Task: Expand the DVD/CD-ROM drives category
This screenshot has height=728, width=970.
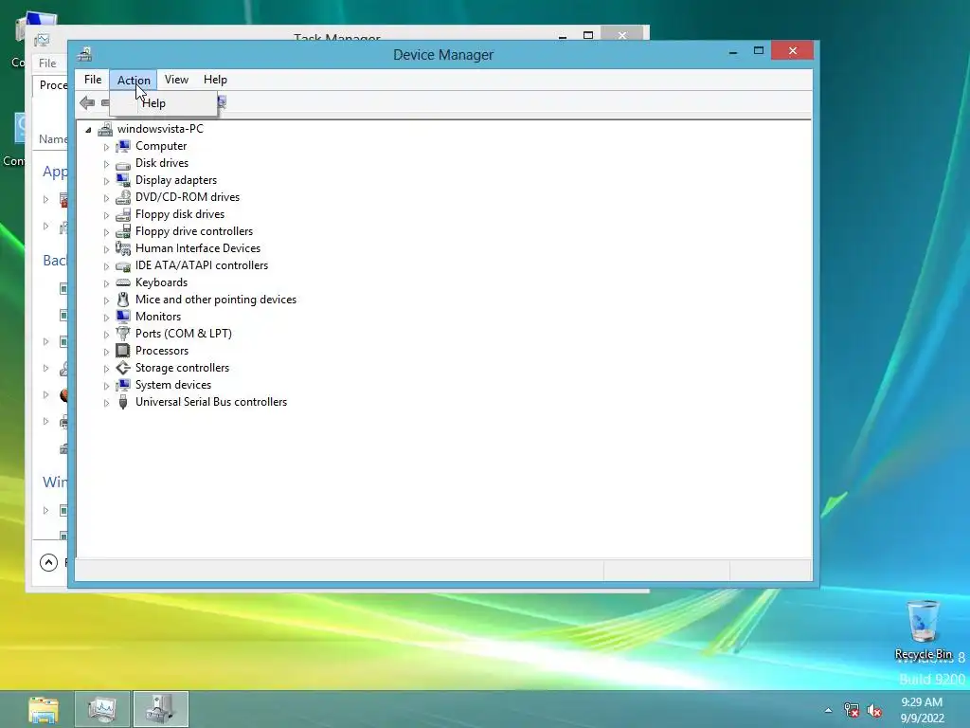Action: [106, 197]
